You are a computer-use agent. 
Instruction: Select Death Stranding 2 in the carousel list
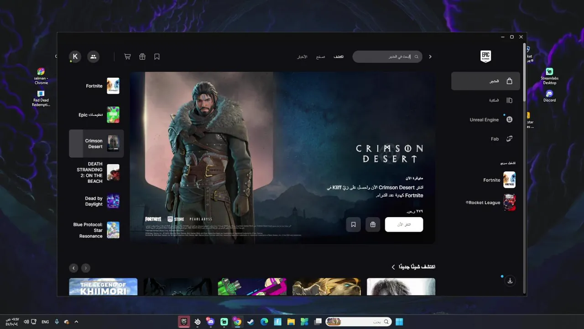[96, 172]
